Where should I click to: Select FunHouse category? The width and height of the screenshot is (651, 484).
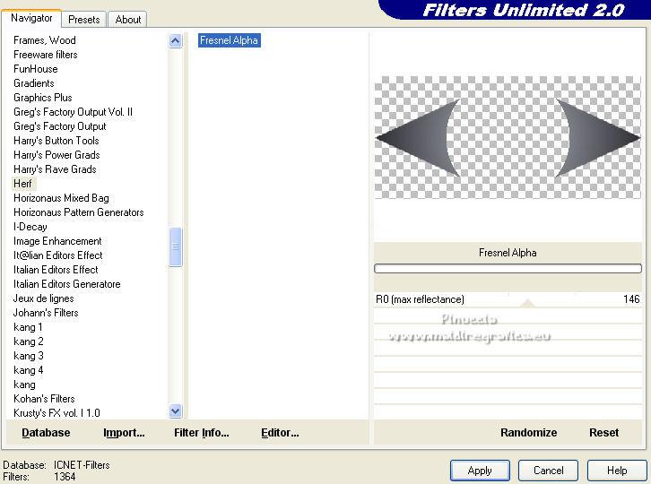(x=35, y=69)
